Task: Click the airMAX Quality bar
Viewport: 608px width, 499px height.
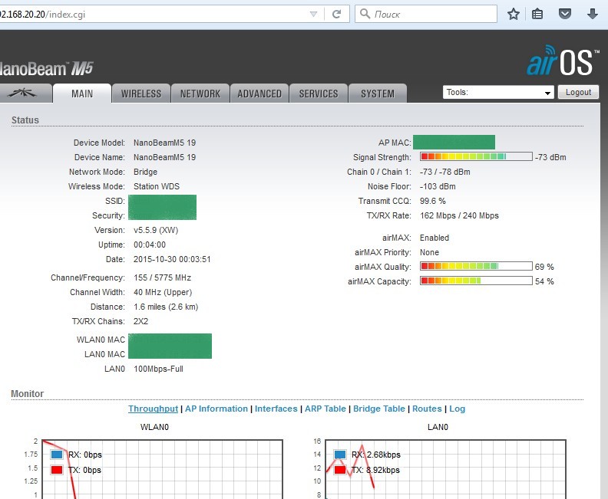Action: (x=476, y=266)
